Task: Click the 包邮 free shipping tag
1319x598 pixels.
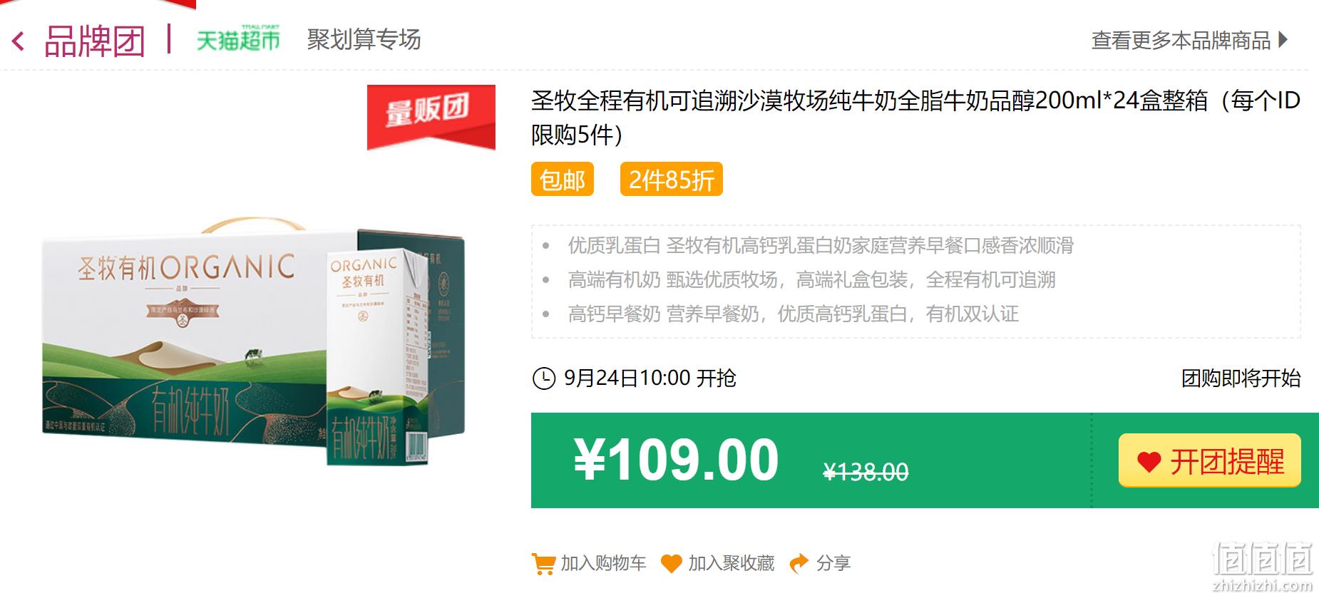Action: [562, 179]
